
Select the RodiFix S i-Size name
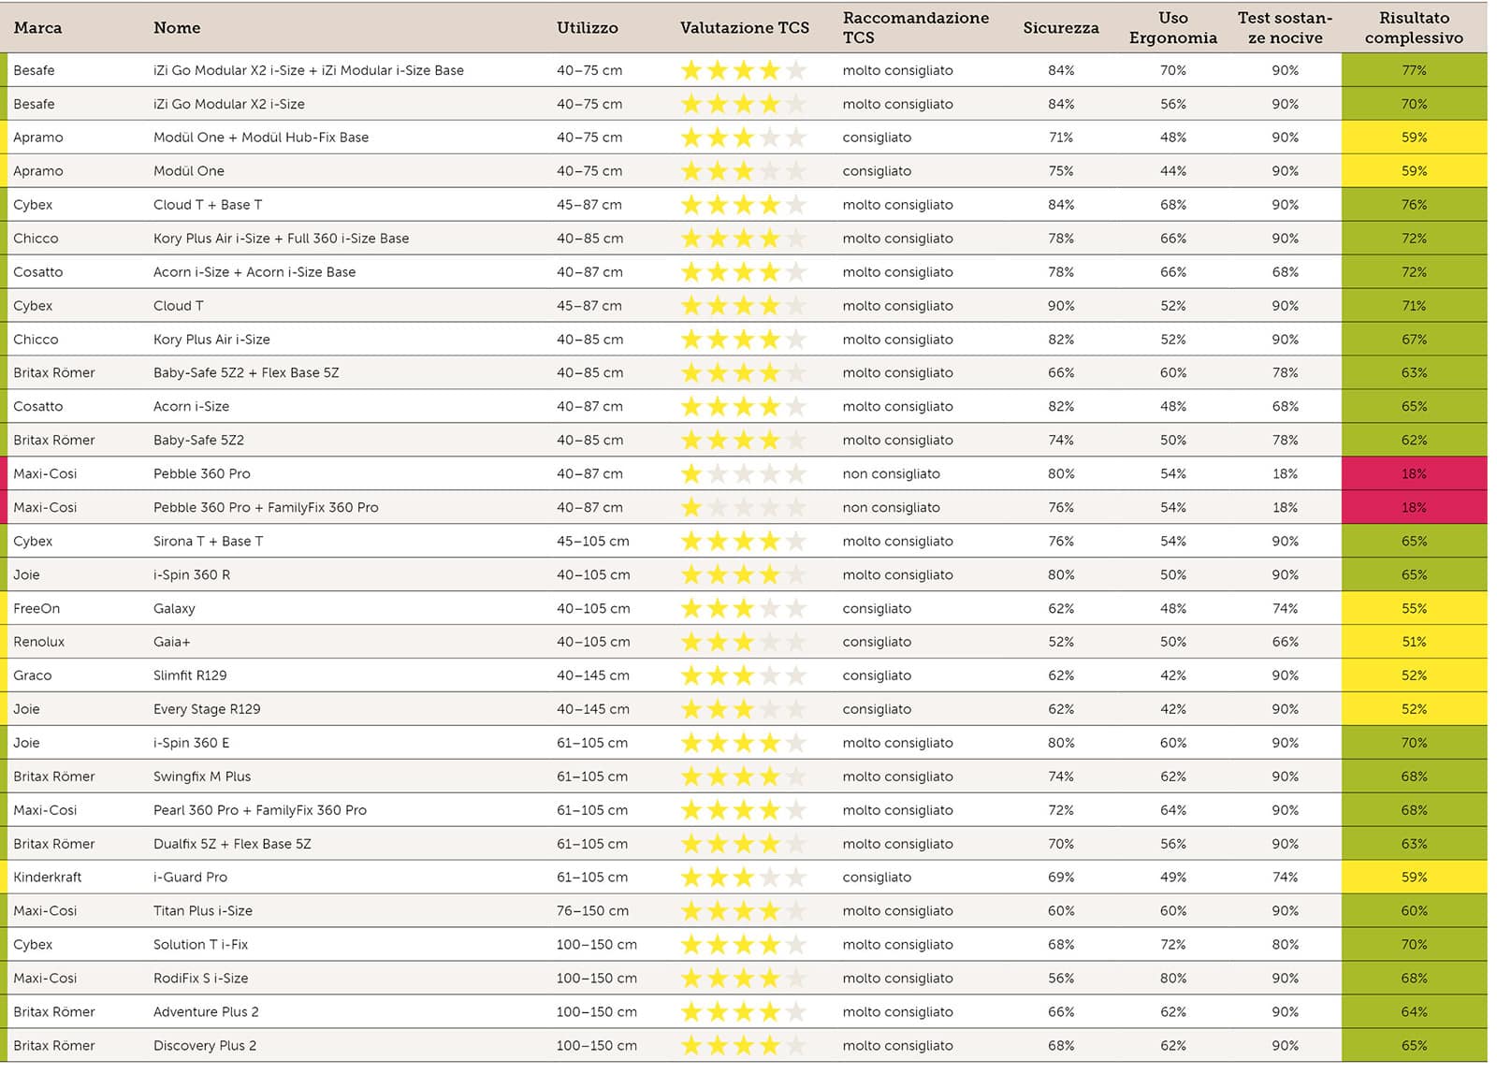201,979
